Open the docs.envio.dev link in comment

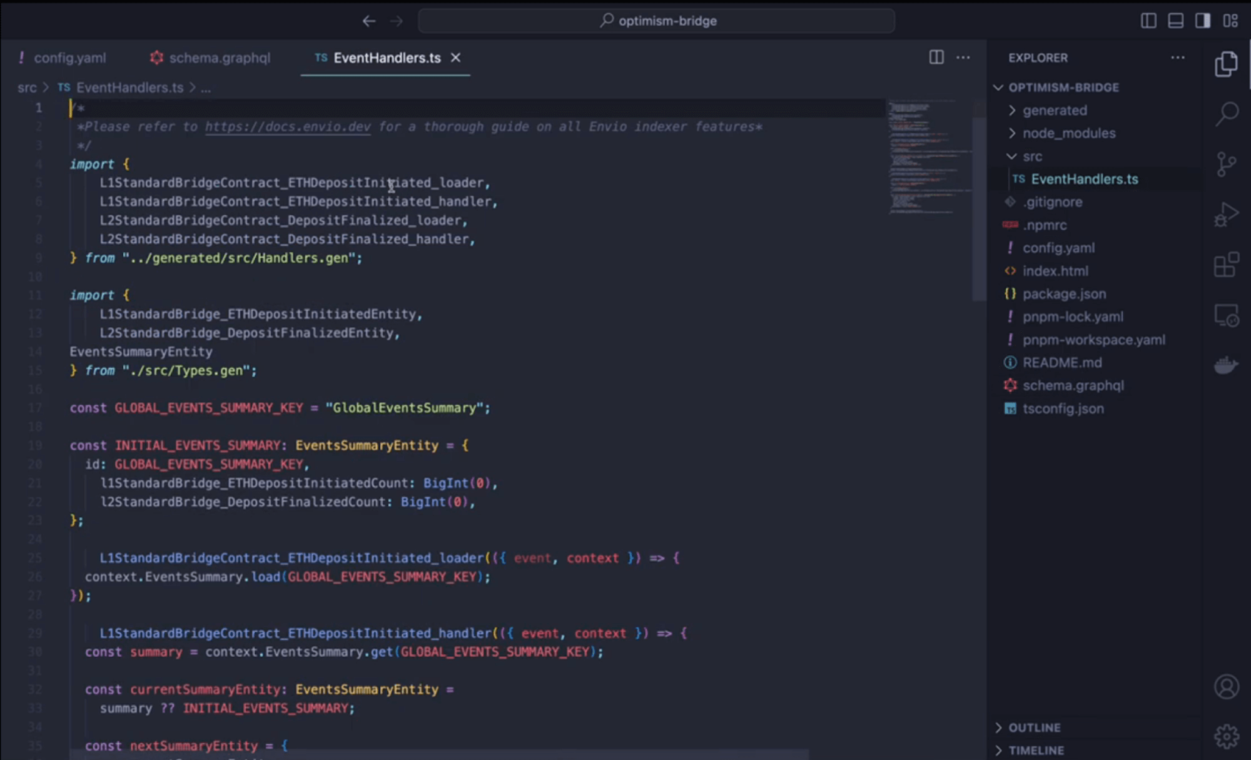[288, 126]
